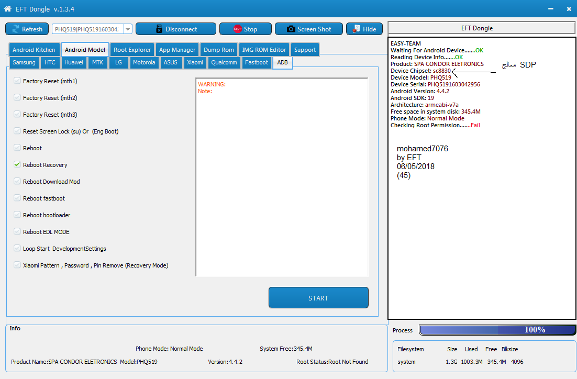This screenshot has width=577, height=379.
Task: Click the Hide button
Action: (x=364, y=29)
